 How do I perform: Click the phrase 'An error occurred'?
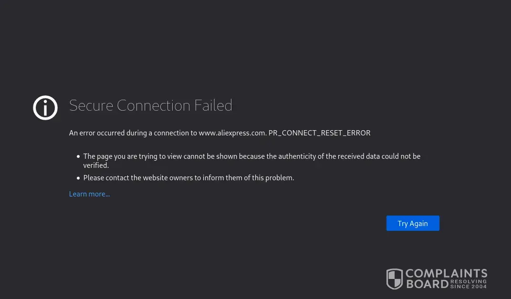[96, 133]
